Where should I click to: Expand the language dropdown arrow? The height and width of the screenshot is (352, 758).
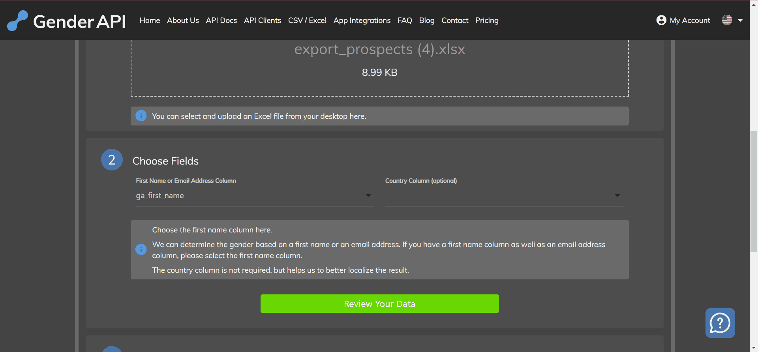click(x=740, y=20)
